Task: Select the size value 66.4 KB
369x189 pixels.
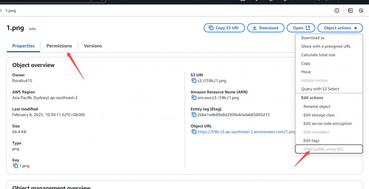Action: click(x=19, y=132)
